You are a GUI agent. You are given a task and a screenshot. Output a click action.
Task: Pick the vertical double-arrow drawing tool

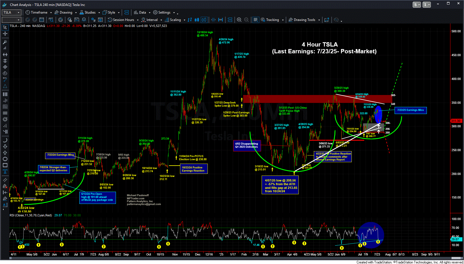tap(5, 61)
